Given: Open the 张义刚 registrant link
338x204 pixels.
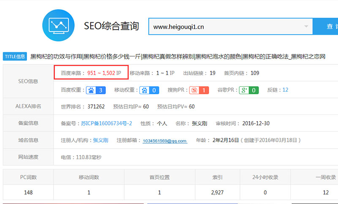Looking at the screenshot, I should tap(101, 140).
